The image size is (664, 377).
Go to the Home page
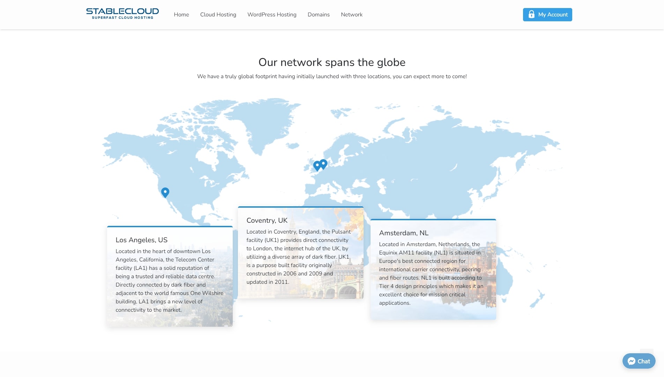point(181,15)
